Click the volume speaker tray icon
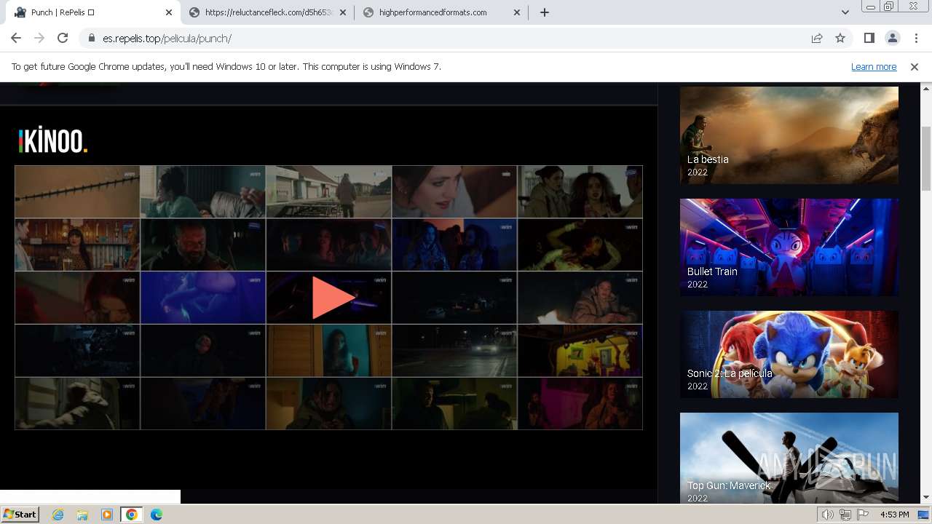Screen dimensions: 932x524 pos(827,515)
